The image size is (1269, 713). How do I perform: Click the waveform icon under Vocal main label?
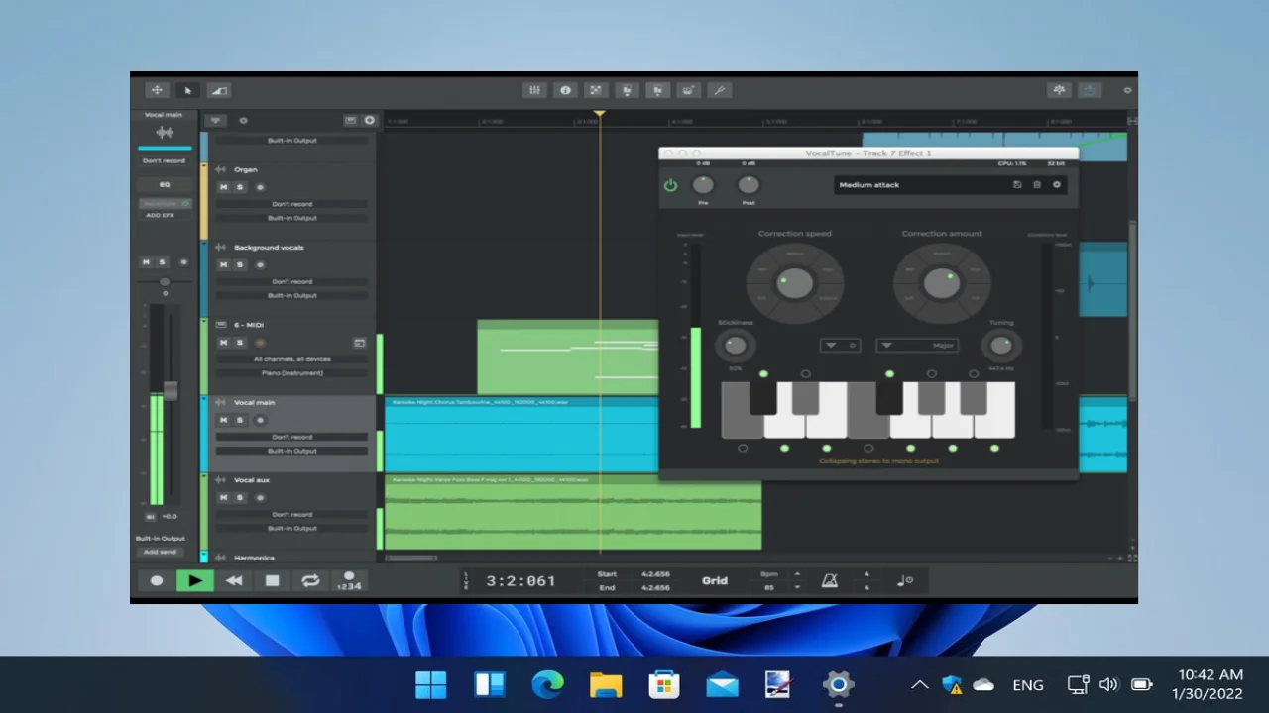click(x=165, y=133)
